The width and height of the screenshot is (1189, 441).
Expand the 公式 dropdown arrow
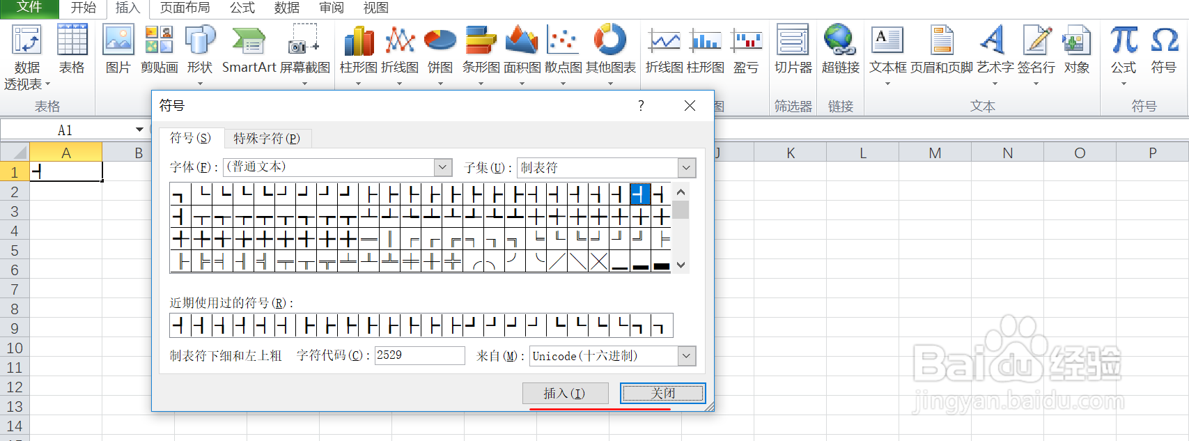[x=1124, y=84]
